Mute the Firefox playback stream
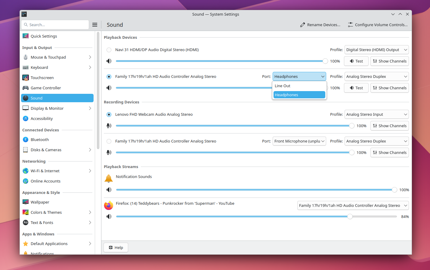The height and width of the screenshot is (270, 430). pyautogui.click(x=109, y=216)
